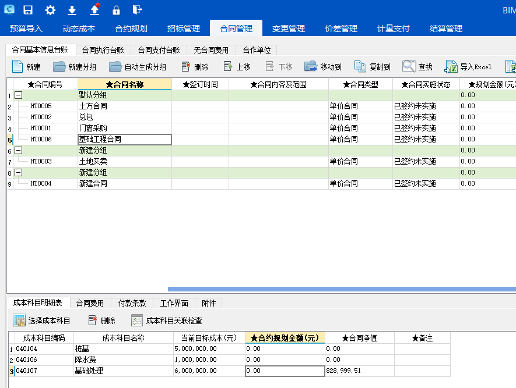Open the 结算管理 menu tab
The height and width of the screenshot is (388, 516).
pyautogui.click(x=446, y=29)
